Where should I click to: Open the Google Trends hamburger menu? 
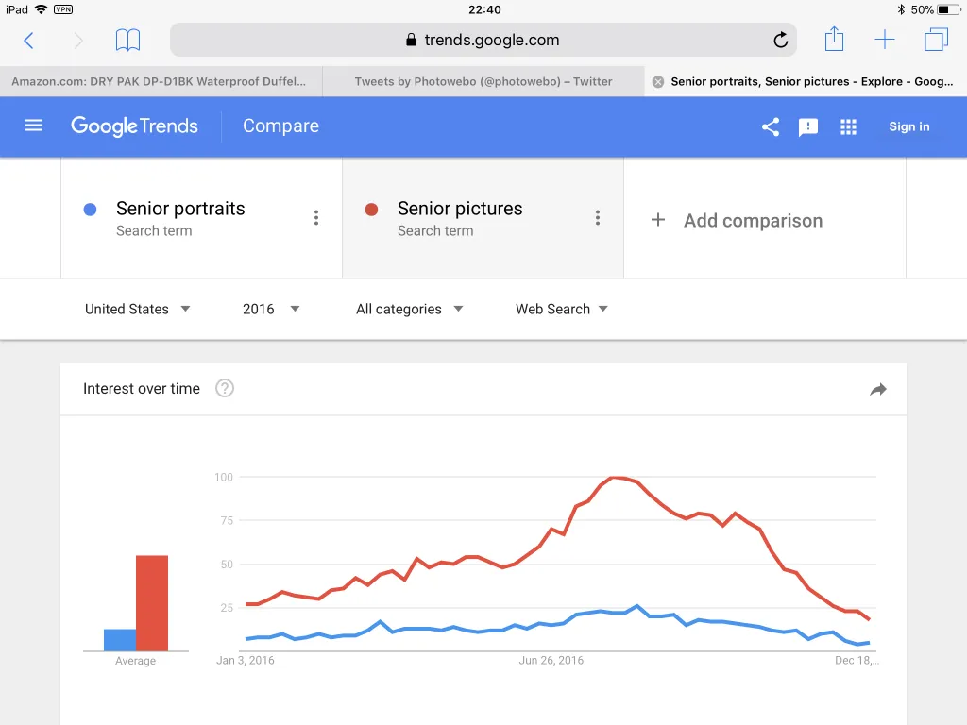tap(34, 126)
